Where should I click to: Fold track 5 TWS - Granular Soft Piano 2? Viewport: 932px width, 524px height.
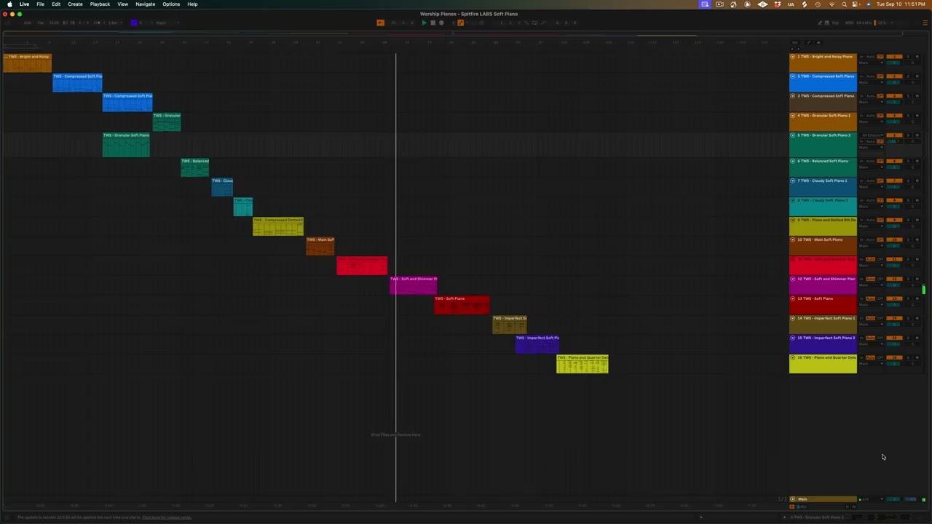793,135
